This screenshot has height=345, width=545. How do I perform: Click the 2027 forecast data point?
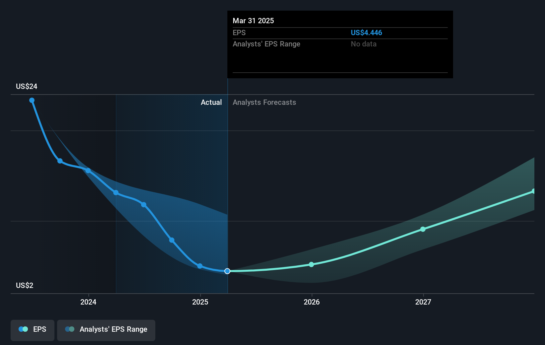click(x=423, y=229)
